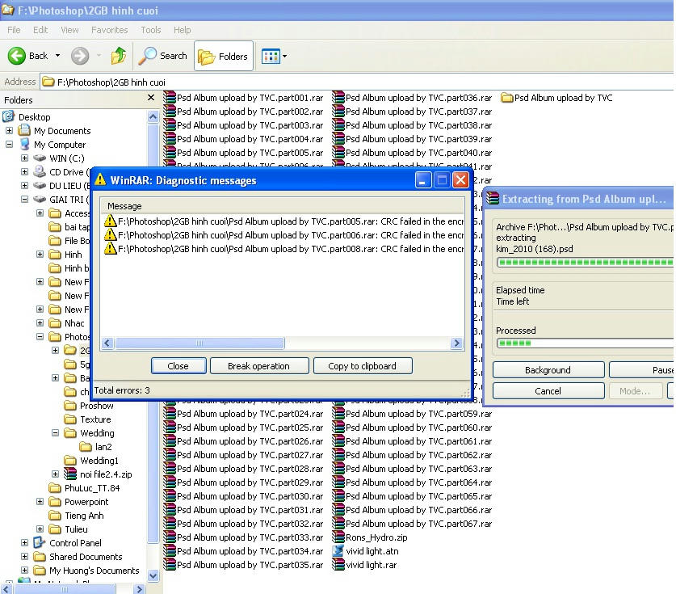Expand the noi file2.4.zip node
This screenshot has height=594, width=676.
pos(55,474)
